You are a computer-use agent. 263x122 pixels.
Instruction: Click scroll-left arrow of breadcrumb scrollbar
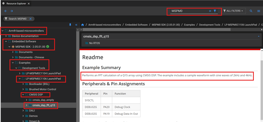coord(81,29)
